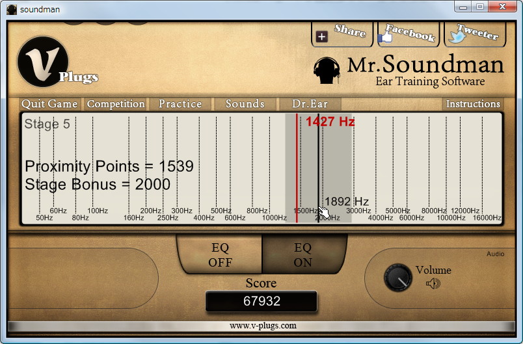523x344 pixels.
Task: Click the 600Hz frequency label
Action: coord(235,218)
